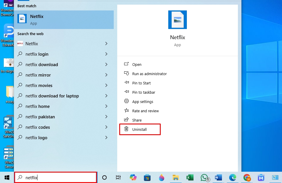Open File Explorer from the taskbar

click(x=176, y=177)
